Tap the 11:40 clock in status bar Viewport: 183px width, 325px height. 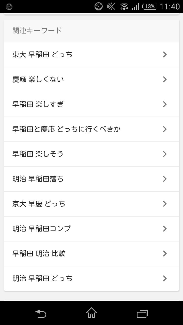click(170, 6)
